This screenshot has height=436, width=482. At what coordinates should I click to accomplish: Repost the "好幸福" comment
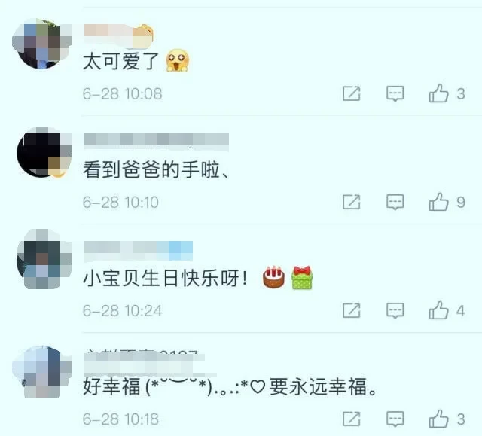point(352,419)
